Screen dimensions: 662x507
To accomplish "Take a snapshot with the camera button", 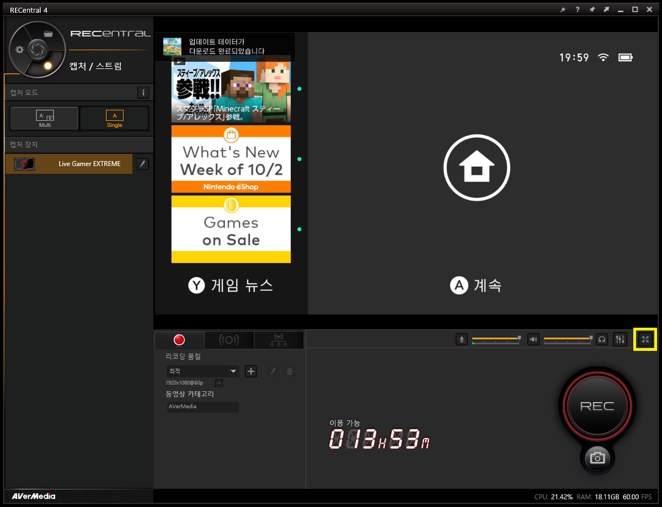I will click(597, 457).
